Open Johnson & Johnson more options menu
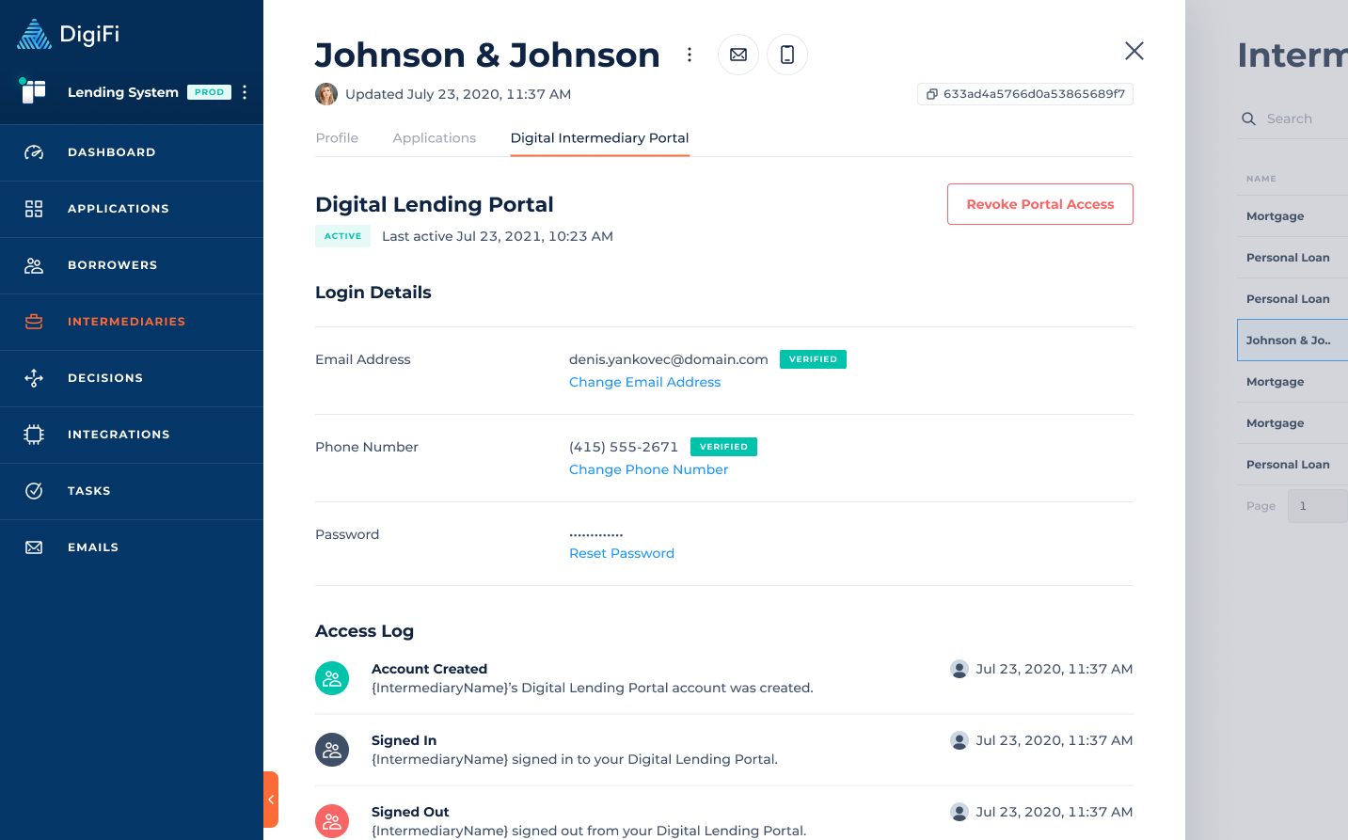1348x840 pixels. pos(690,55)
